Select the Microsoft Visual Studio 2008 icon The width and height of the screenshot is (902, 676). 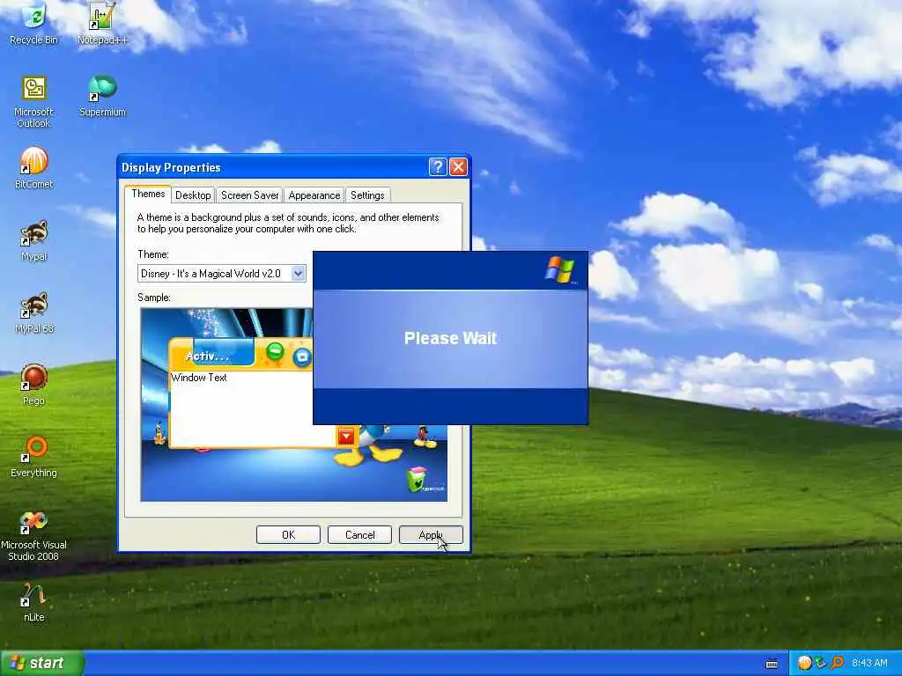tap(33, 536)
